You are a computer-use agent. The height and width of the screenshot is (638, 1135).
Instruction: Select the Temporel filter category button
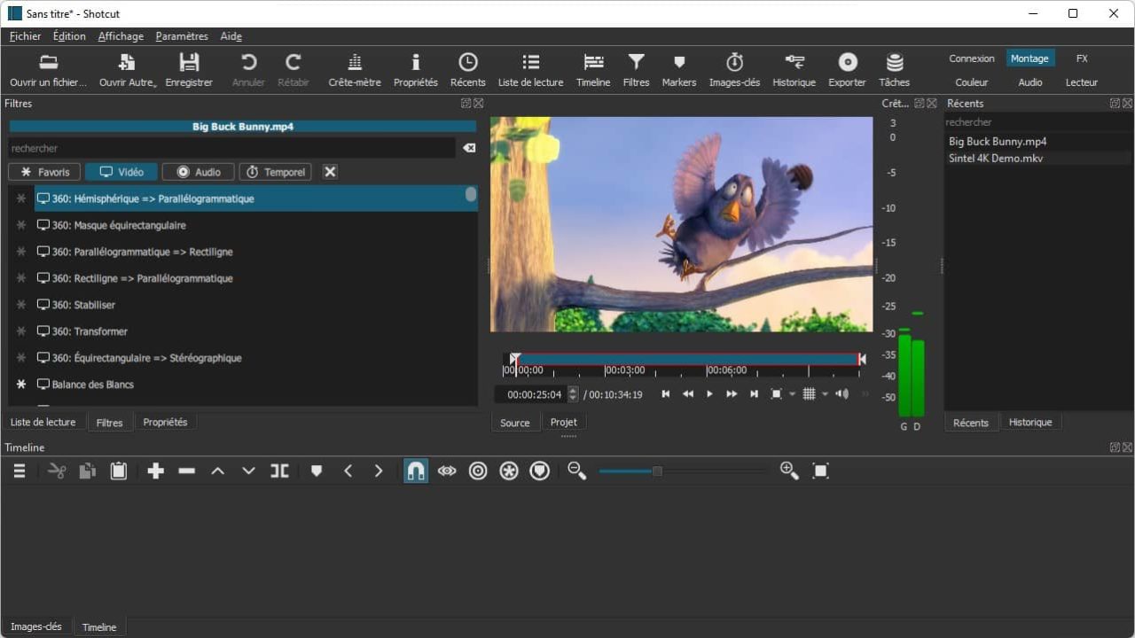(275, 172)
